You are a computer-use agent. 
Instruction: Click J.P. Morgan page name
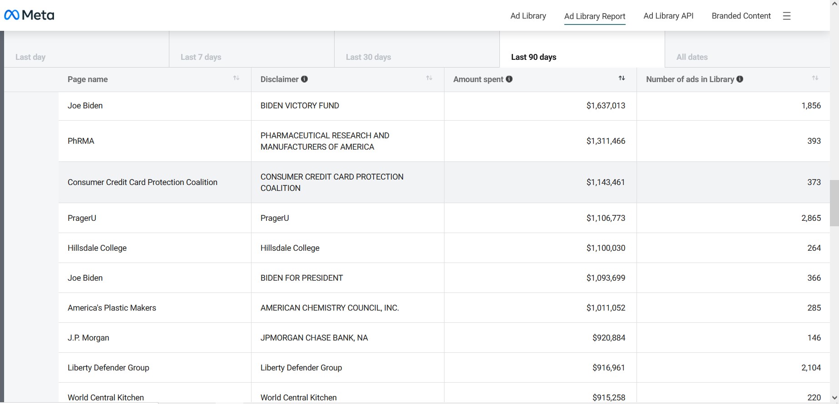tap(89, 338)
